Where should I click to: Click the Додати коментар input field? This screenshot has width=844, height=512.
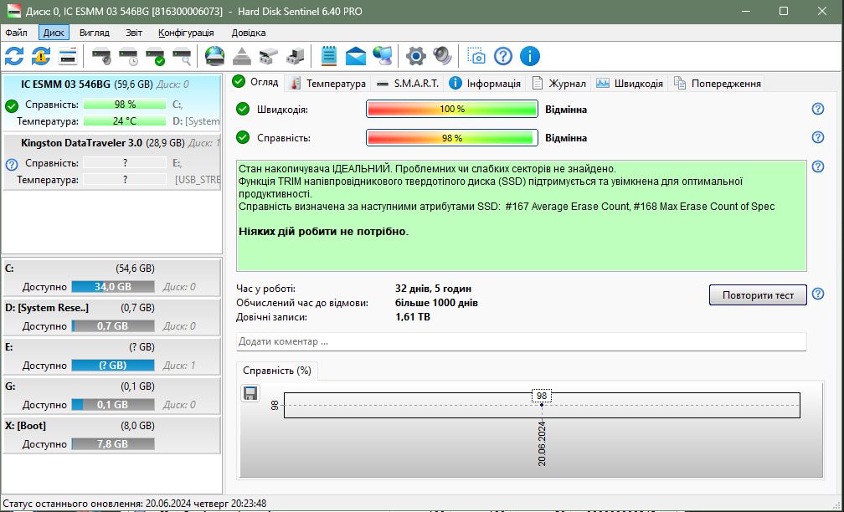521,341
